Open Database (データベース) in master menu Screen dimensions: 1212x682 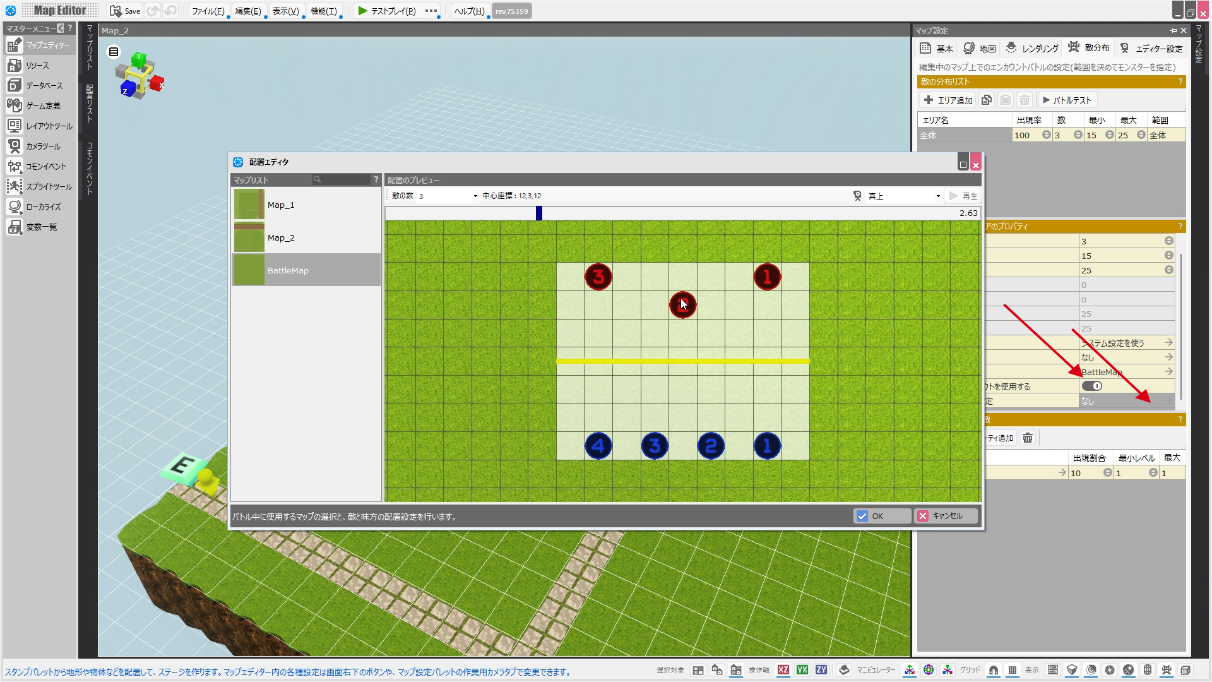(38, 85)
